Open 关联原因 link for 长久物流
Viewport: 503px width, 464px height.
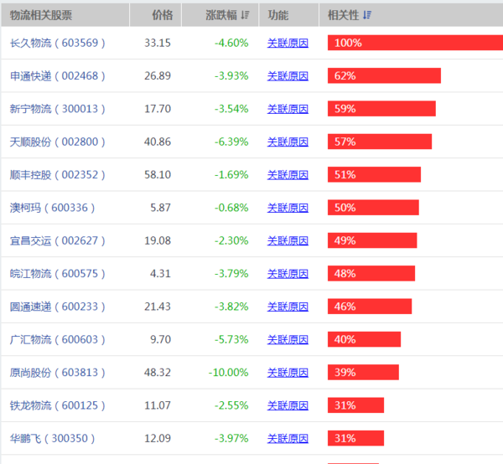pyautogui.click(x=288, y=43)
